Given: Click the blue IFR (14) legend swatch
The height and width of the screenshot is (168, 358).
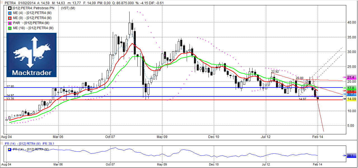Looking at the screenshot, I should (x=10, y=149).
